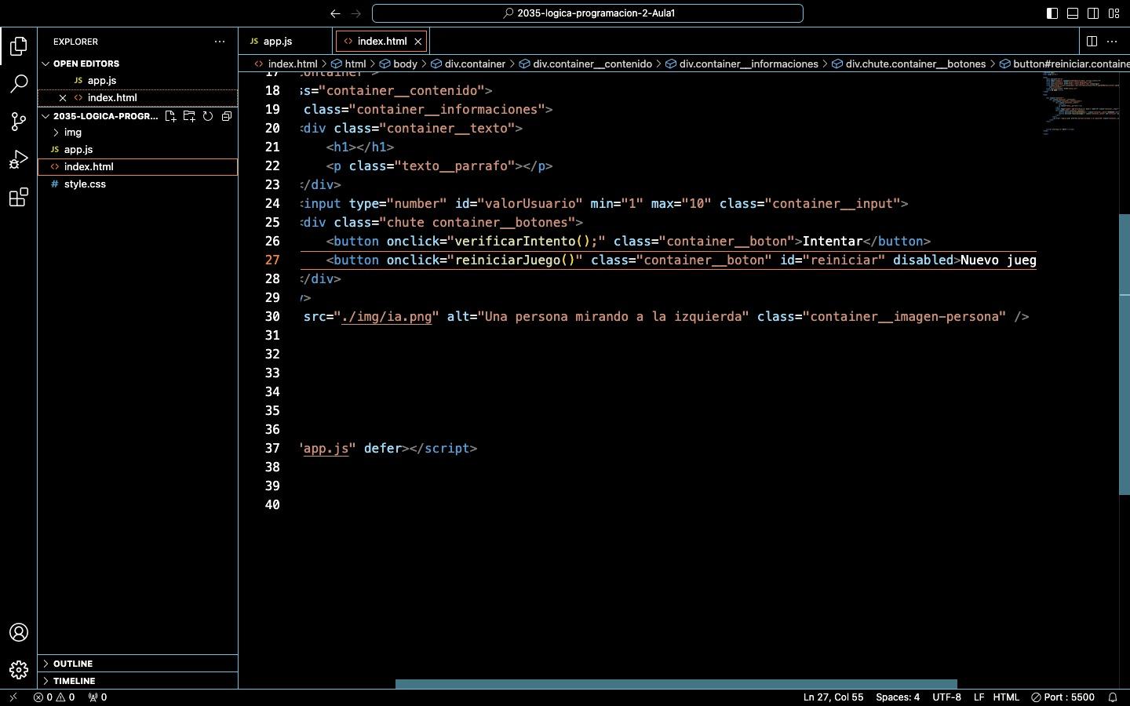Change language mode HTML
Screen dimensions: 1130x706
pos(1006,697)
